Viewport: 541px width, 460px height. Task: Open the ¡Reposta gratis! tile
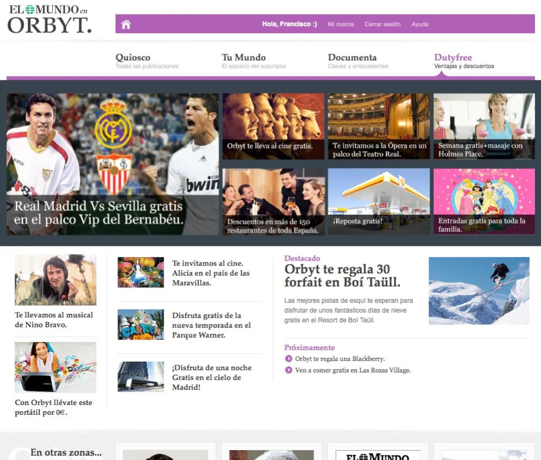pyautogui.click(x=379, y=202)
